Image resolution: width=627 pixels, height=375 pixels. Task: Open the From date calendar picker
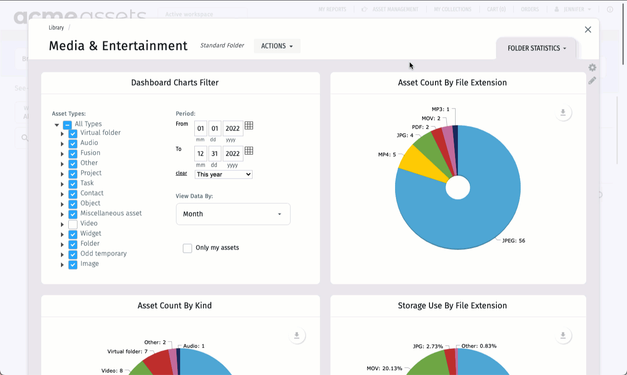[249, 126]
